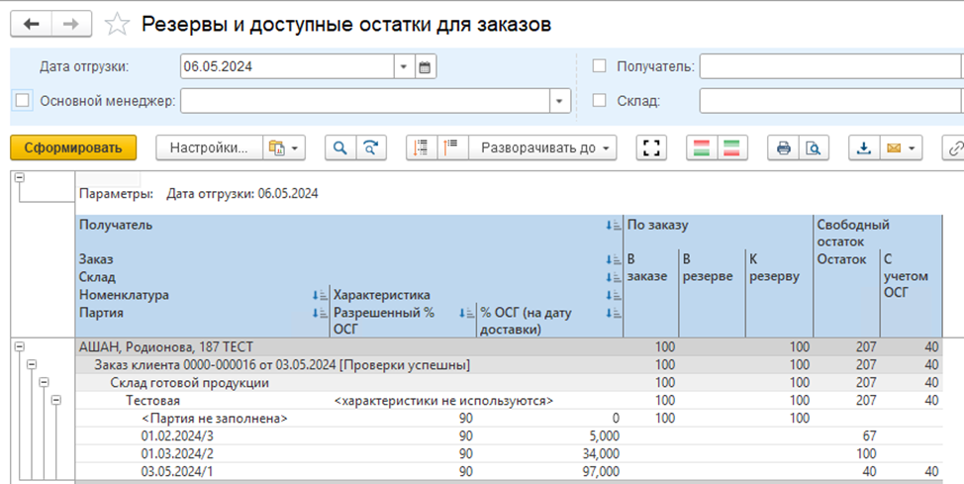964x484 pixels.
Task: Open the Основной менеджер dropdown arrow
Action: (560, 101)
